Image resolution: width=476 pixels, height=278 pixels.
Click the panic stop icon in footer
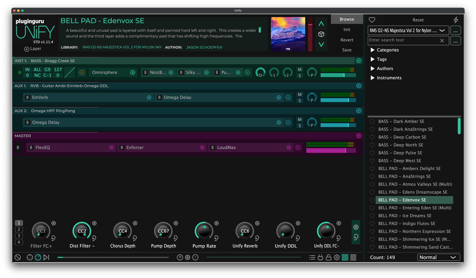tap(18, 257)
